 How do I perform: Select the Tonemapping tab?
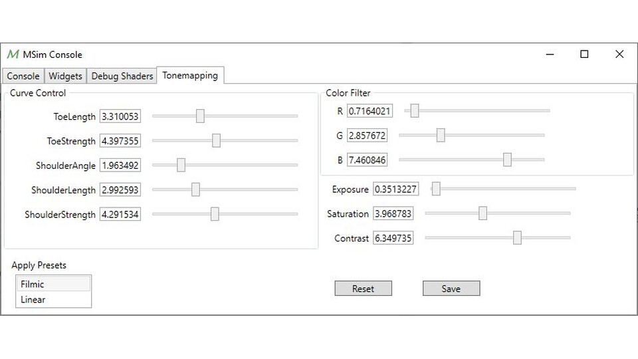click(x=190, y=75)
